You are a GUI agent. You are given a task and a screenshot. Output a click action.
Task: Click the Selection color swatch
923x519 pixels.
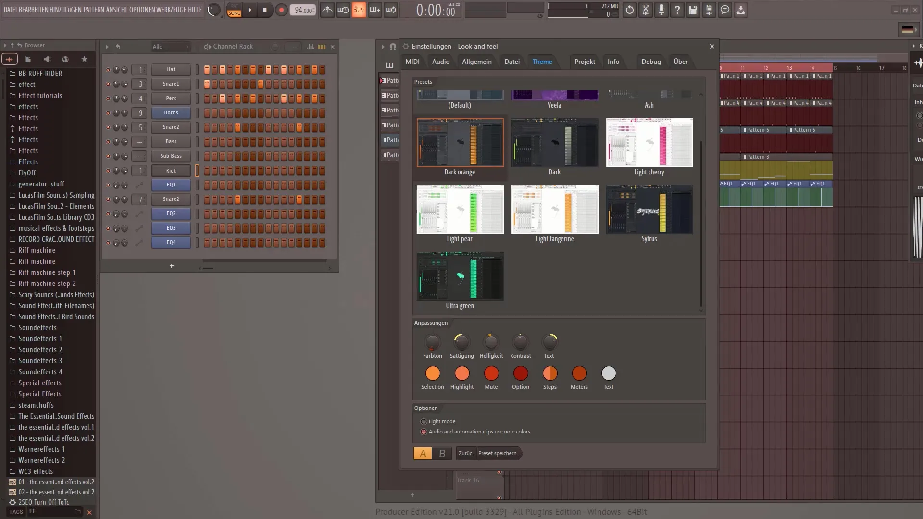click(433, 373)
